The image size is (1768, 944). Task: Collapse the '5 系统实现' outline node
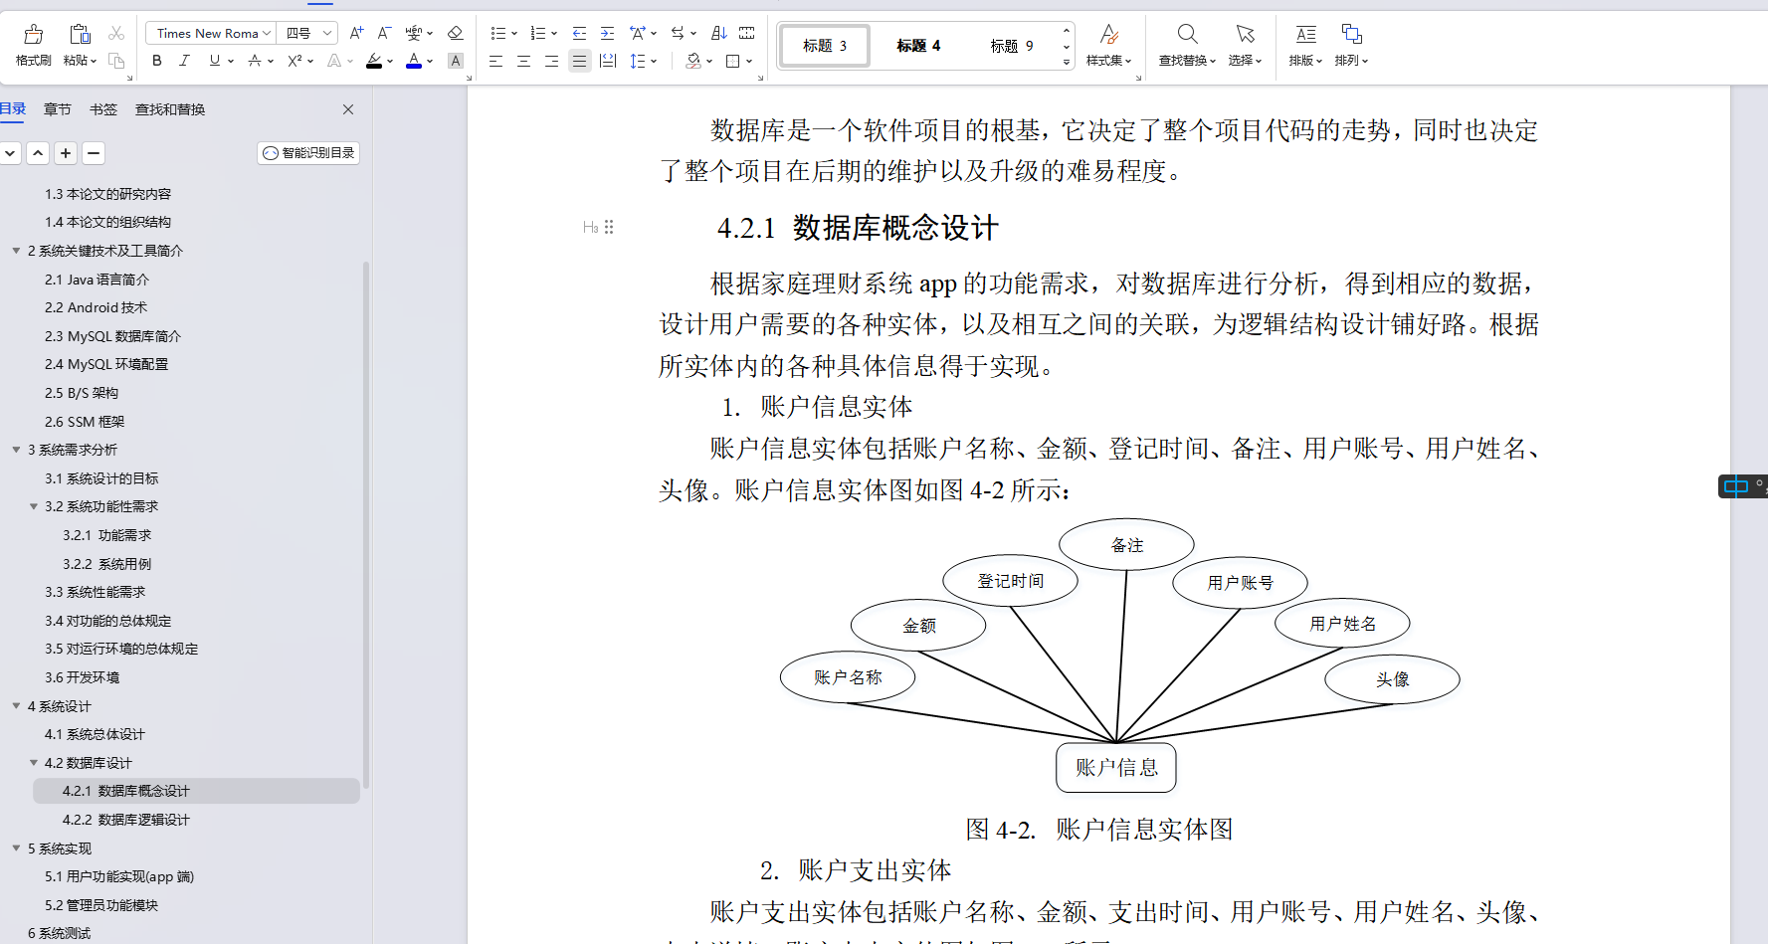(16, 849)
